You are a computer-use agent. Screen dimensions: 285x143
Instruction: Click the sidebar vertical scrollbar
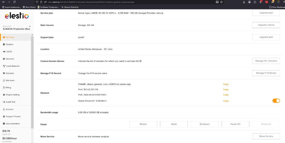click(32, 83)
